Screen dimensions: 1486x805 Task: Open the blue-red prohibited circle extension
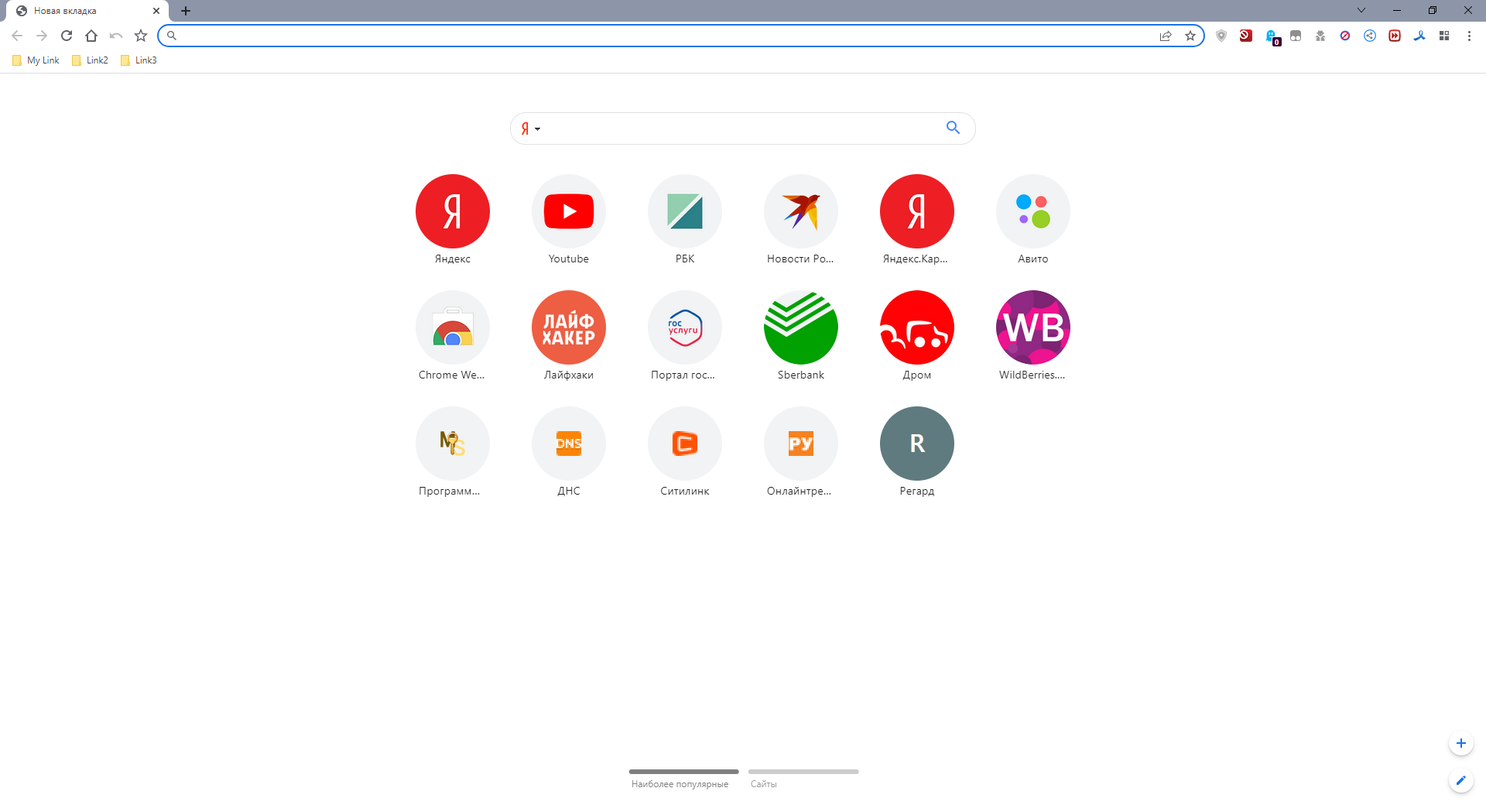tap(1345, 36)
